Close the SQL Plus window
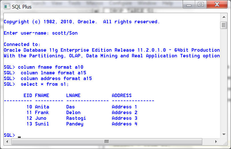Screen dimensions: 231x149 coord(217,5)
